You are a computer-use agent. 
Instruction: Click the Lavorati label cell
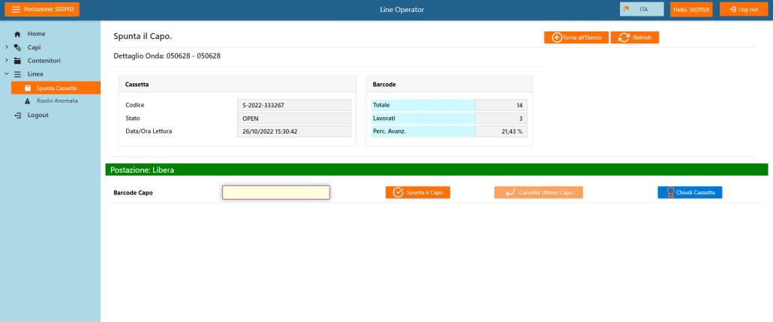(x=423, y=119)
